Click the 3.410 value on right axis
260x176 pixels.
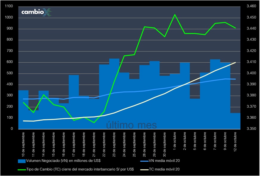(x=251, y=62)
